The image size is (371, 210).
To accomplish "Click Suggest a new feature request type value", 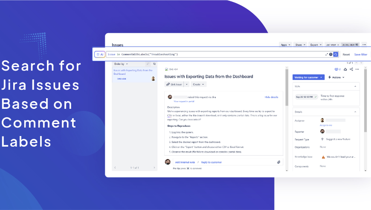I will [338, 139].
